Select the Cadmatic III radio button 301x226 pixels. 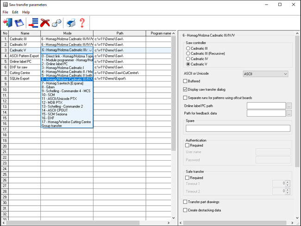coord(188,48)
